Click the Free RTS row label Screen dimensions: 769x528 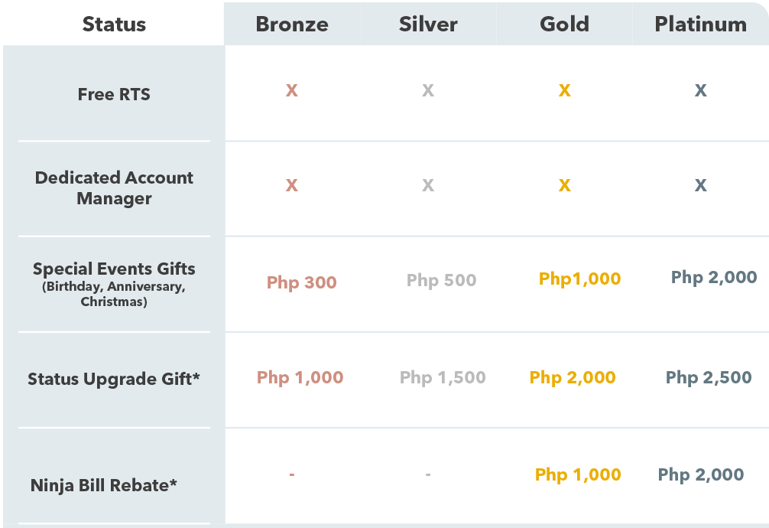click(x=114, y=94)
